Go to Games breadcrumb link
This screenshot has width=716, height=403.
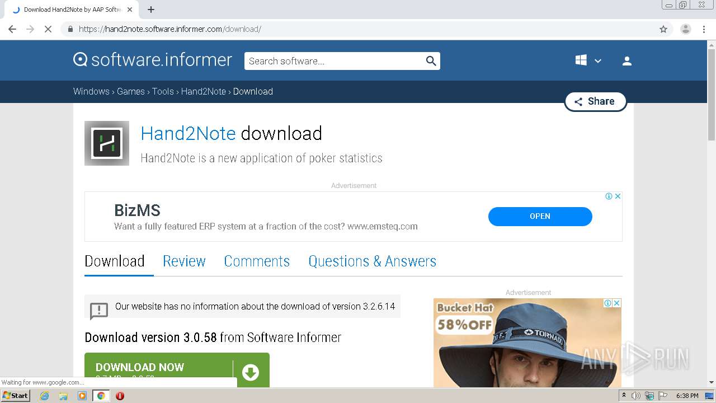pyautogui.click(x=131, y=91)
